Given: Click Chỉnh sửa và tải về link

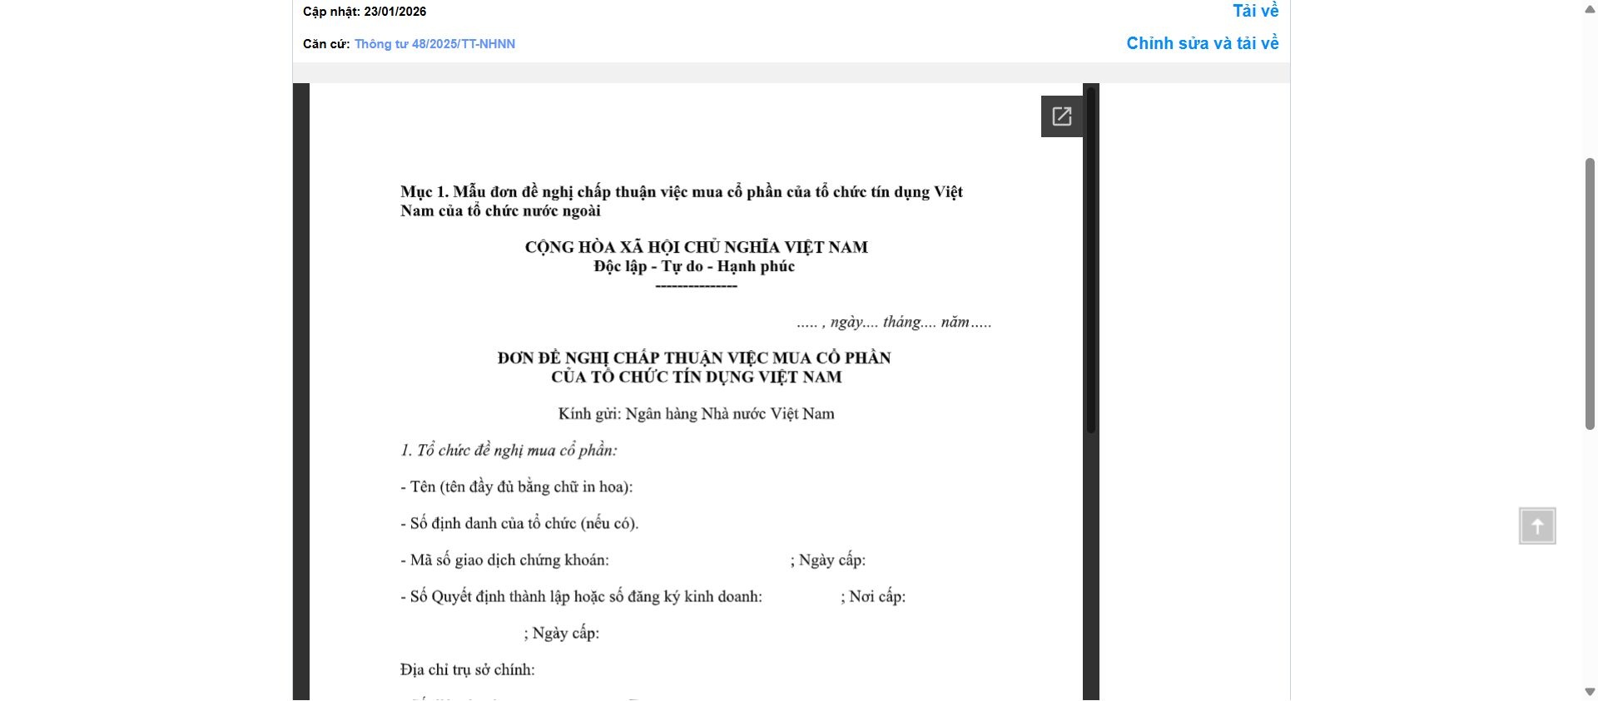Looking at the screenshot, I should pos(1203,43).
